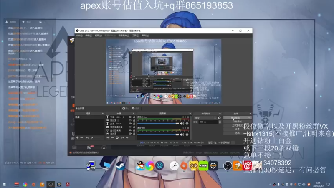The width and height of the screenshot is (334, 188).
Task: Open transition properties gear in Scene Transitions
Action: [220, 118]
